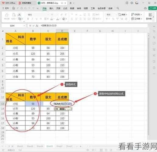Image resolution: width=157 pixels, height=152 pixels.
Task: Select the WPS Office home tab
Action: click(9, 3)
